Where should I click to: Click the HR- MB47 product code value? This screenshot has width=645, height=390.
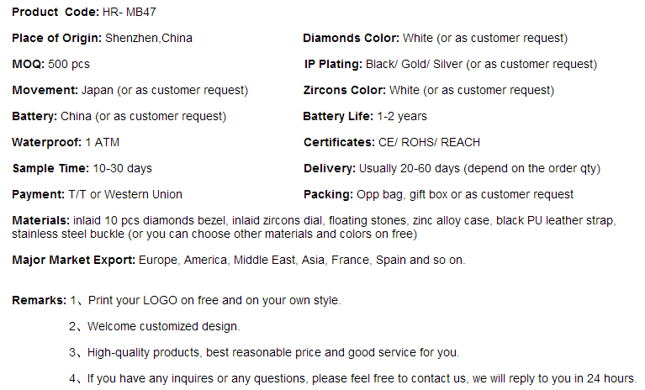point(130,12)
